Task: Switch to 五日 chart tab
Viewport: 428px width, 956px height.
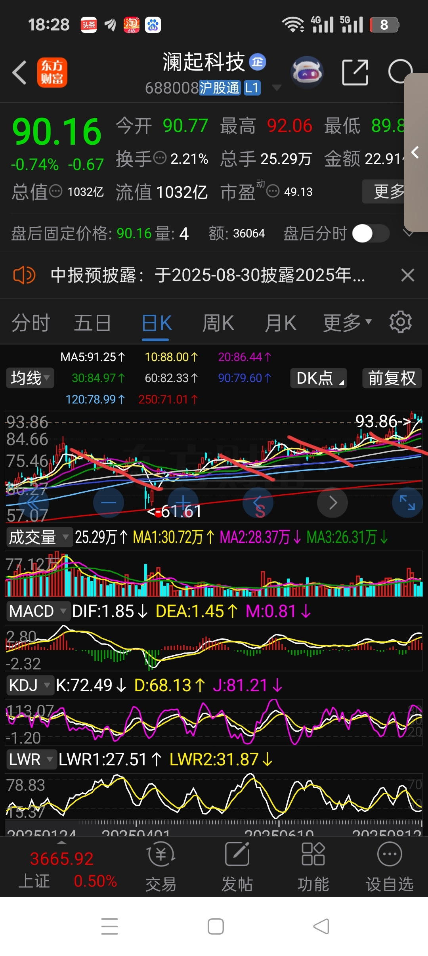Action: coord(92,323)
